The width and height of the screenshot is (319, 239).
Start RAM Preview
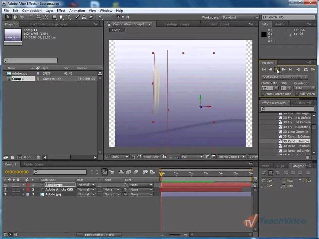[313, 69]
